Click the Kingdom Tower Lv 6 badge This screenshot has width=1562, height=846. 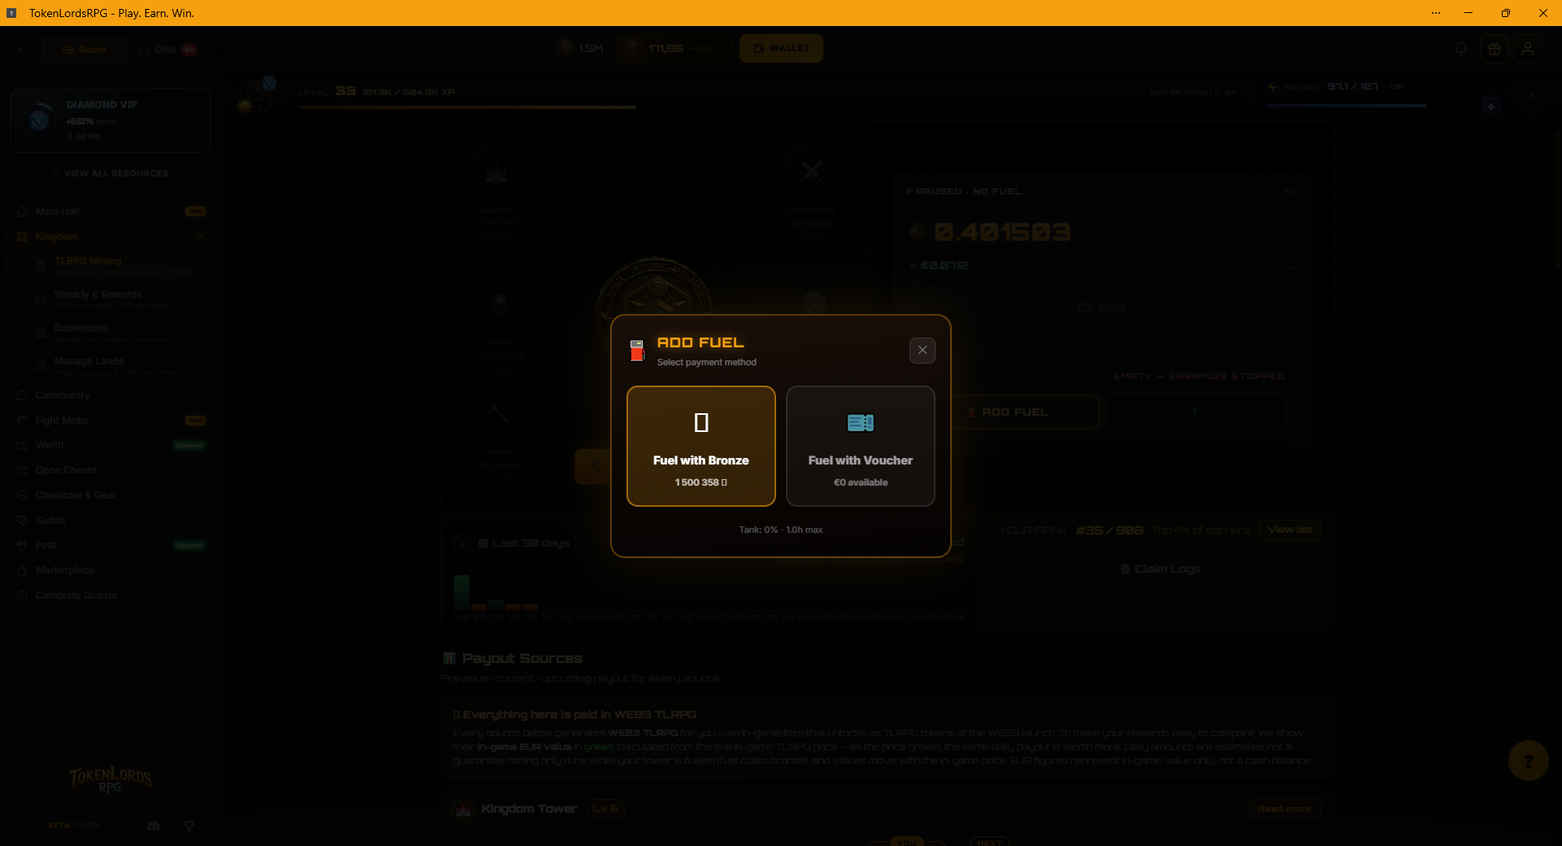pos(605,809)
